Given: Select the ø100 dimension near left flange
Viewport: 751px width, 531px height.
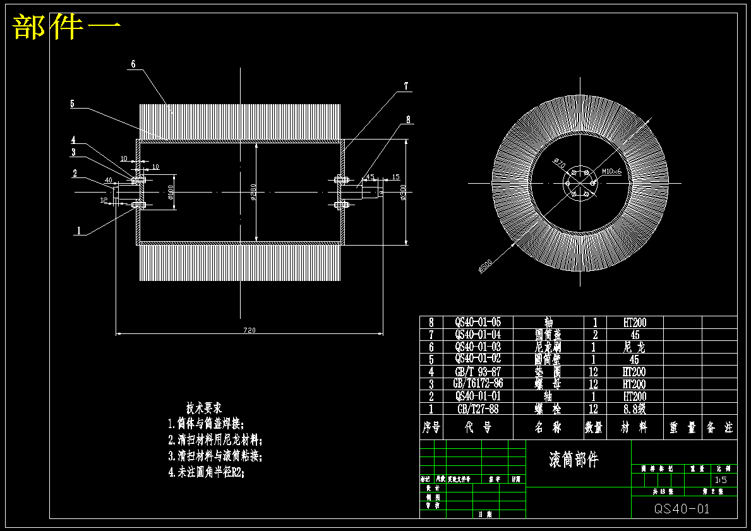Looking at the screenshot, I should pyautogui.click(x=170, y=191).
